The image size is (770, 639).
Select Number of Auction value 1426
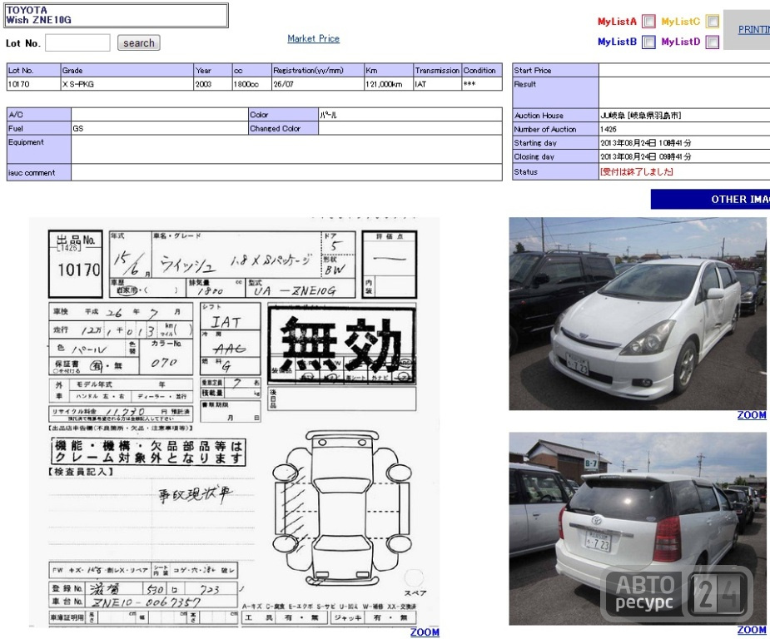pos(608,129)
